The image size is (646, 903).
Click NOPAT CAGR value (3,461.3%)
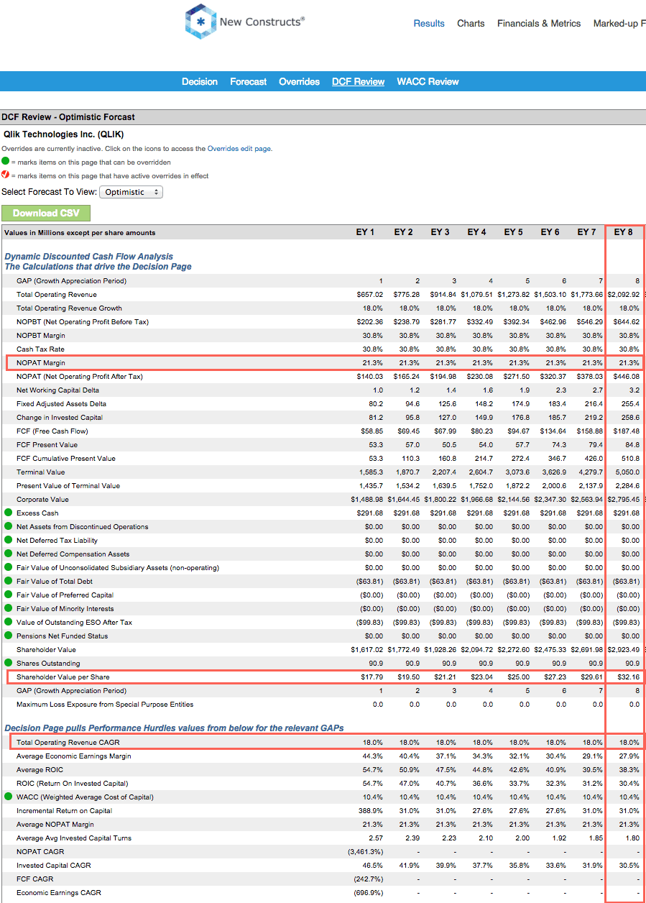365,851
